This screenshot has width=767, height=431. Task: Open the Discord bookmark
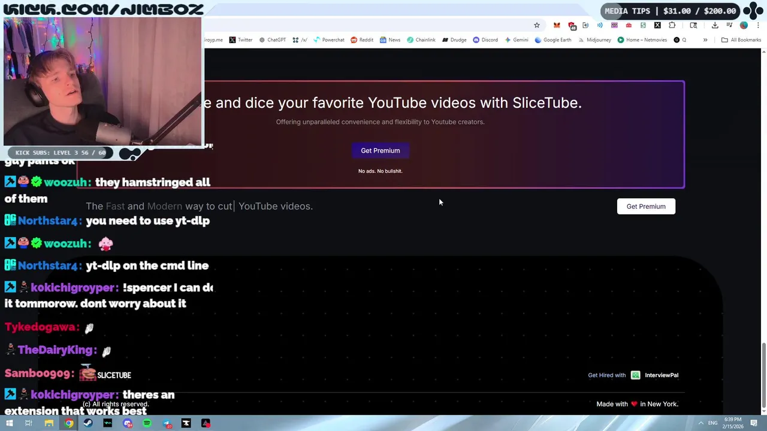(485, 40)
